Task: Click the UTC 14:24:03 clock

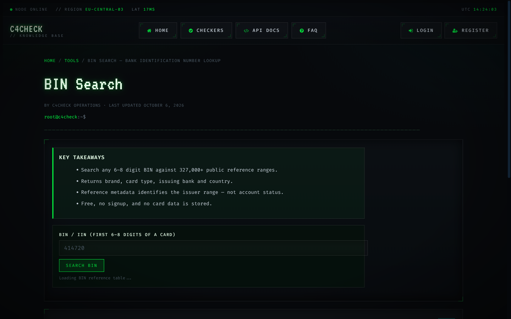Action: 479,10
